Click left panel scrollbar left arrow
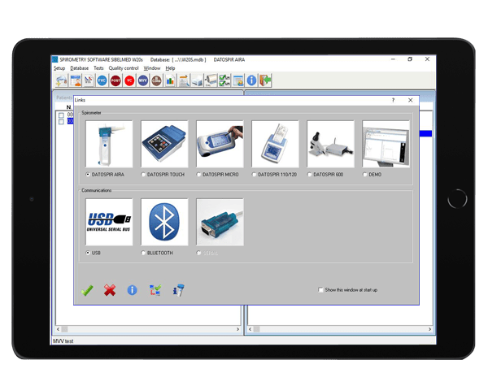Image resolution: width=488 pixels, height=386 pixels. point(59,329)
